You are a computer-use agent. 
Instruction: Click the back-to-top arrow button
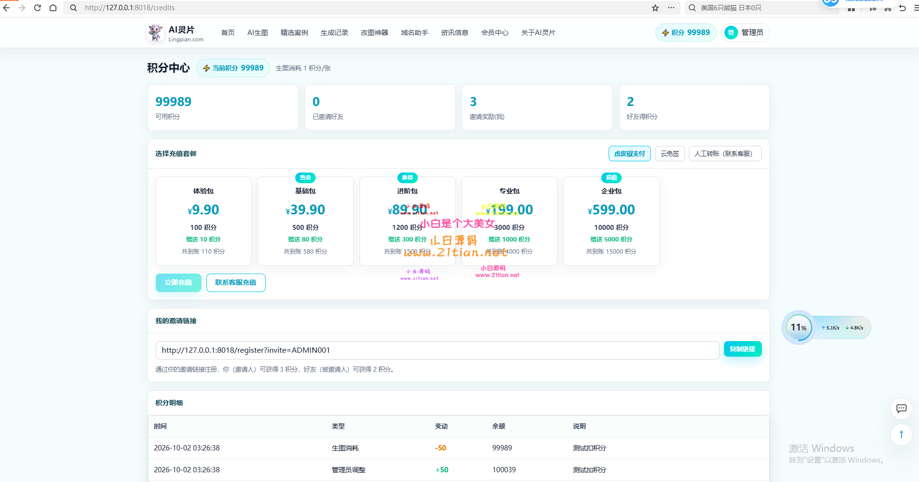(901, 434)
